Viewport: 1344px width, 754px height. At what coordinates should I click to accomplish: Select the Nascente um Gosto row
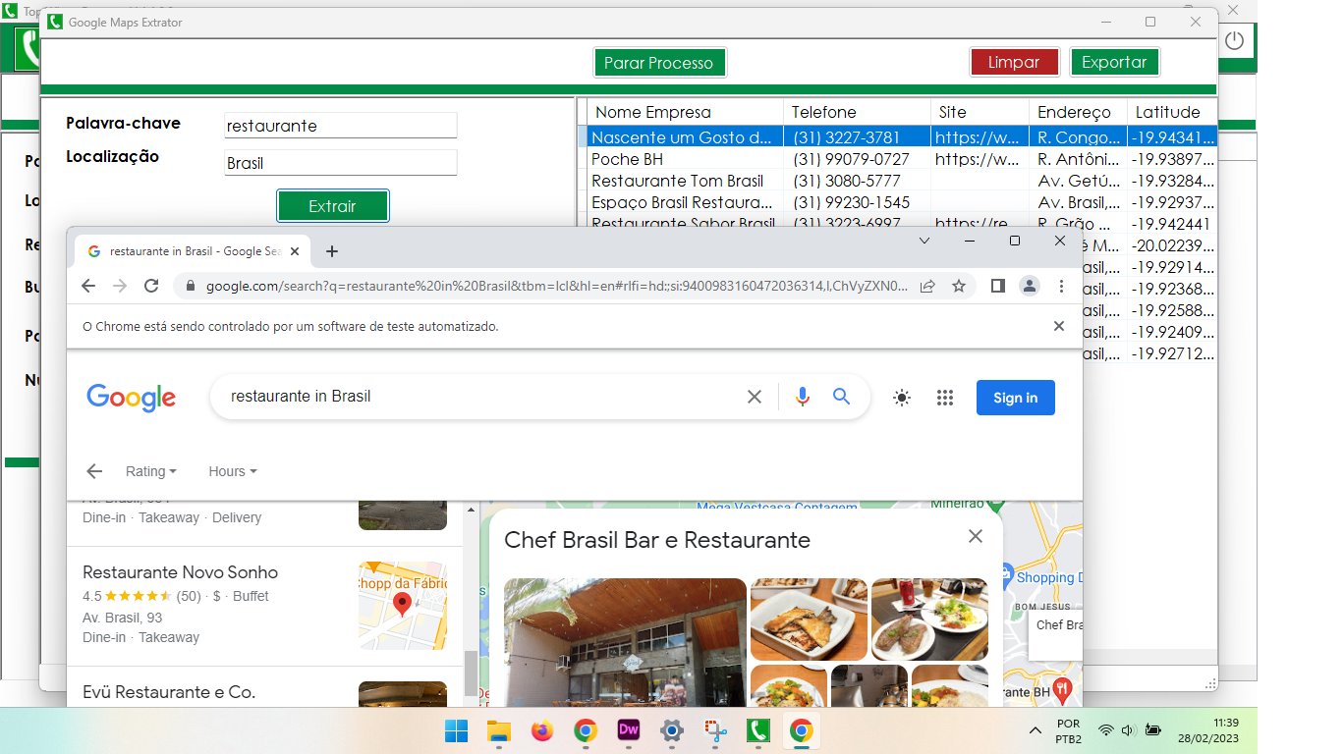902,137
